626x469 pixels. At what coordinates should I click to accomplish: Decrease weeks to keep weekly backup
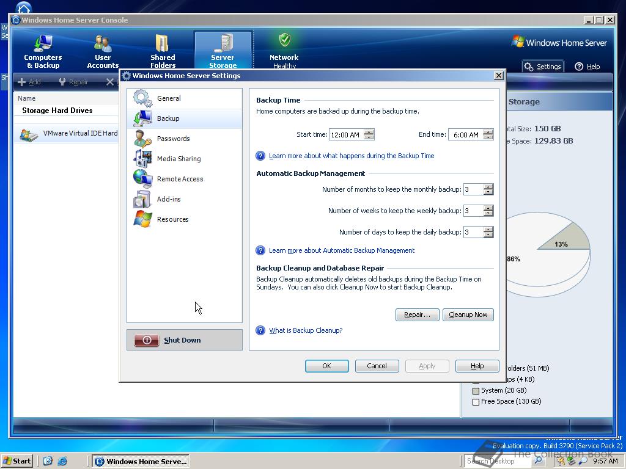[x=488, y=213]
